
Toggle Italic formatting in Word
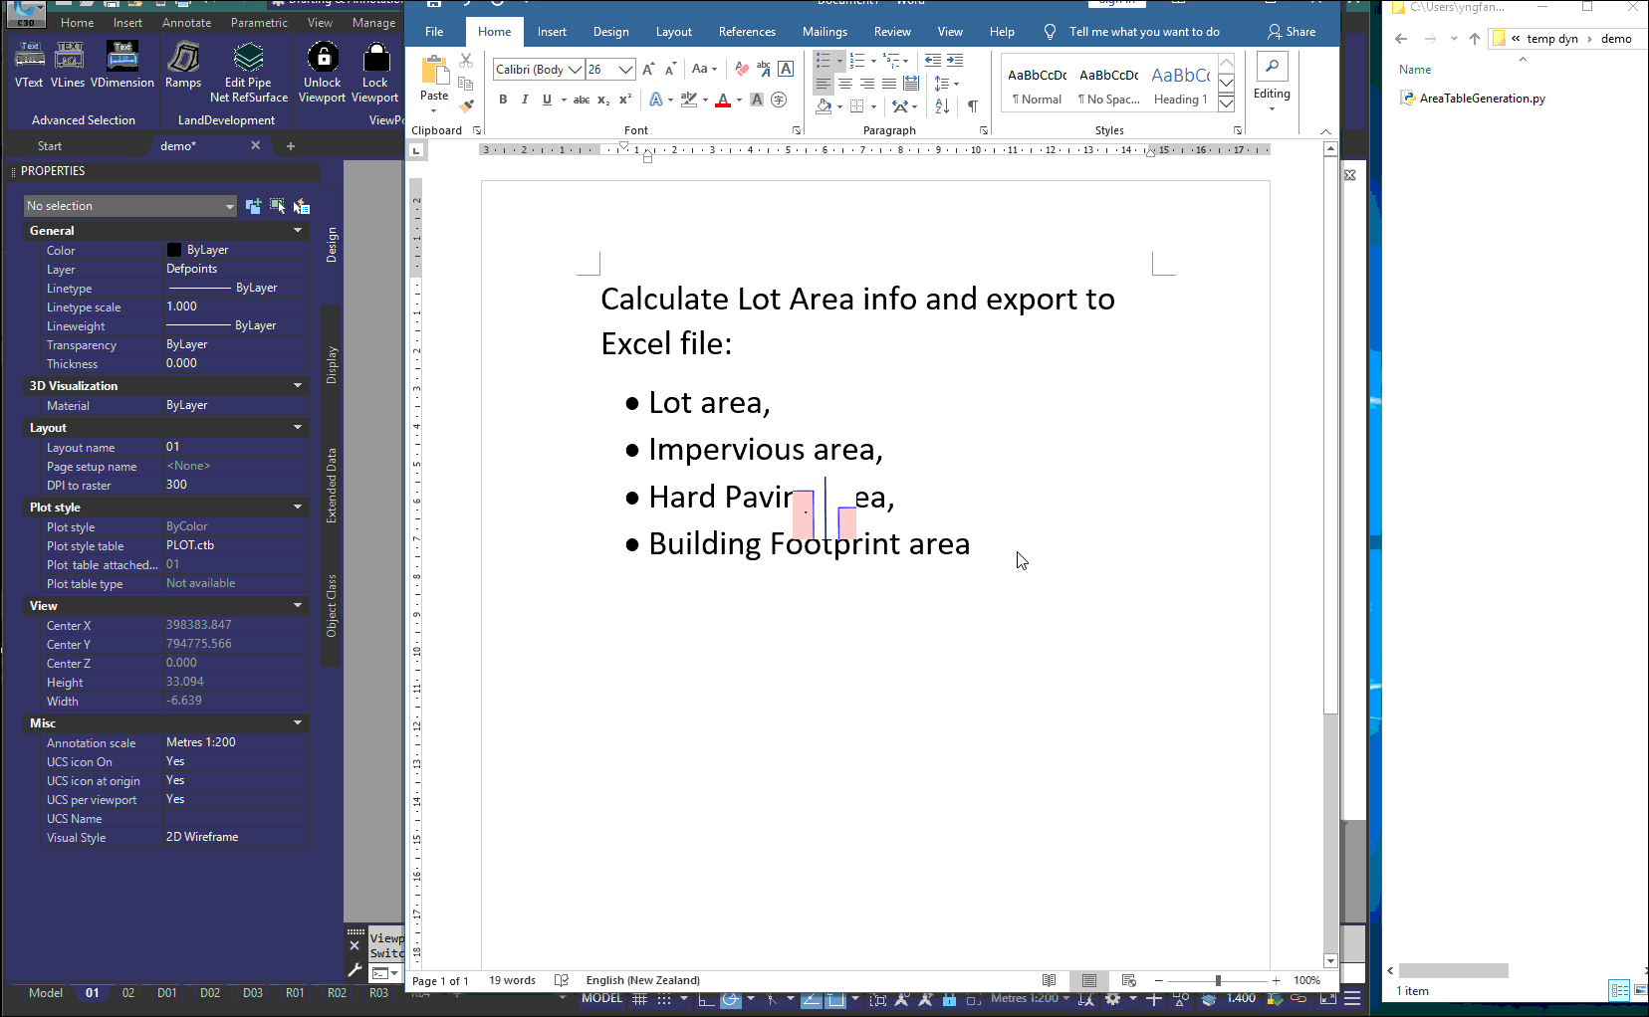pyautogui.click(x=525, y=100)
